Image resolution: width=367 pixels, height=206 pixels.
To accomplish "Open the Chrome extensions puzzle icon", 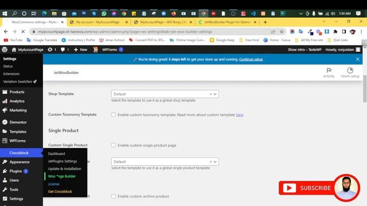I will pos(335,31).
